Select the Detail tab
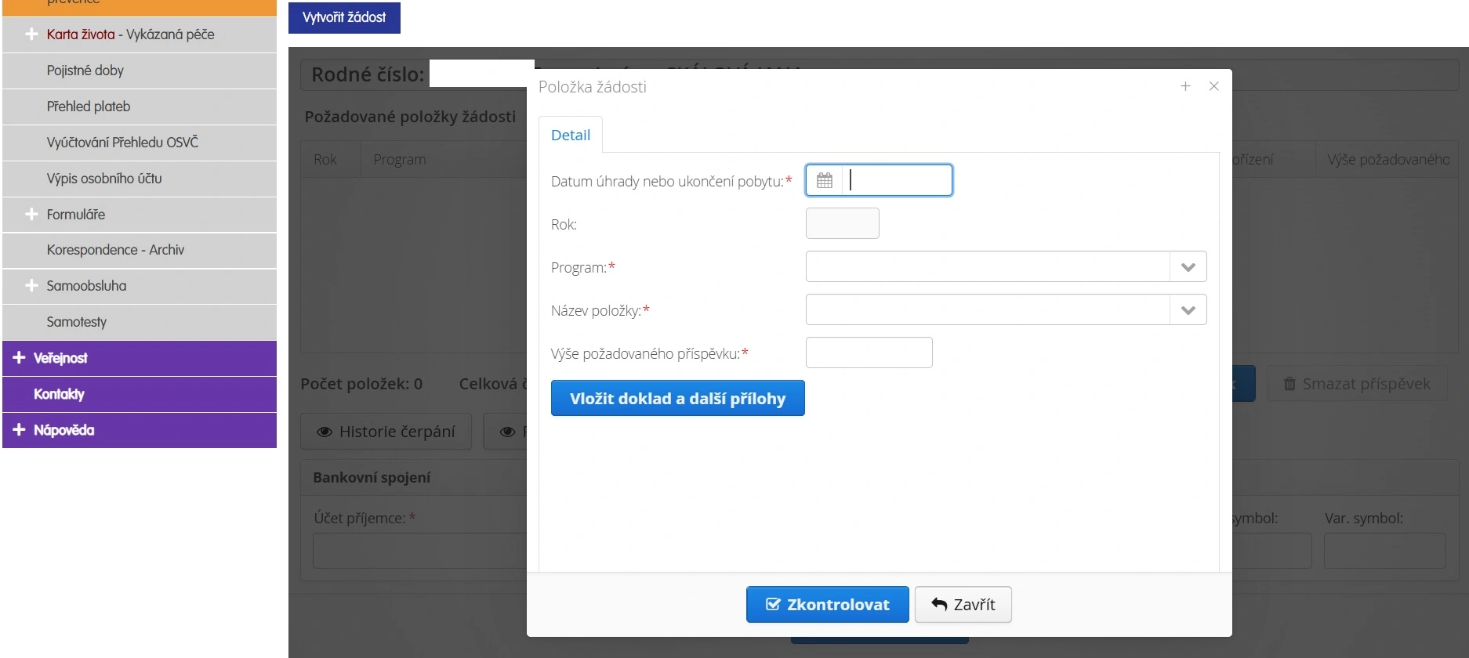This screenshot has height=658, width=1469. tap(571, 135)
